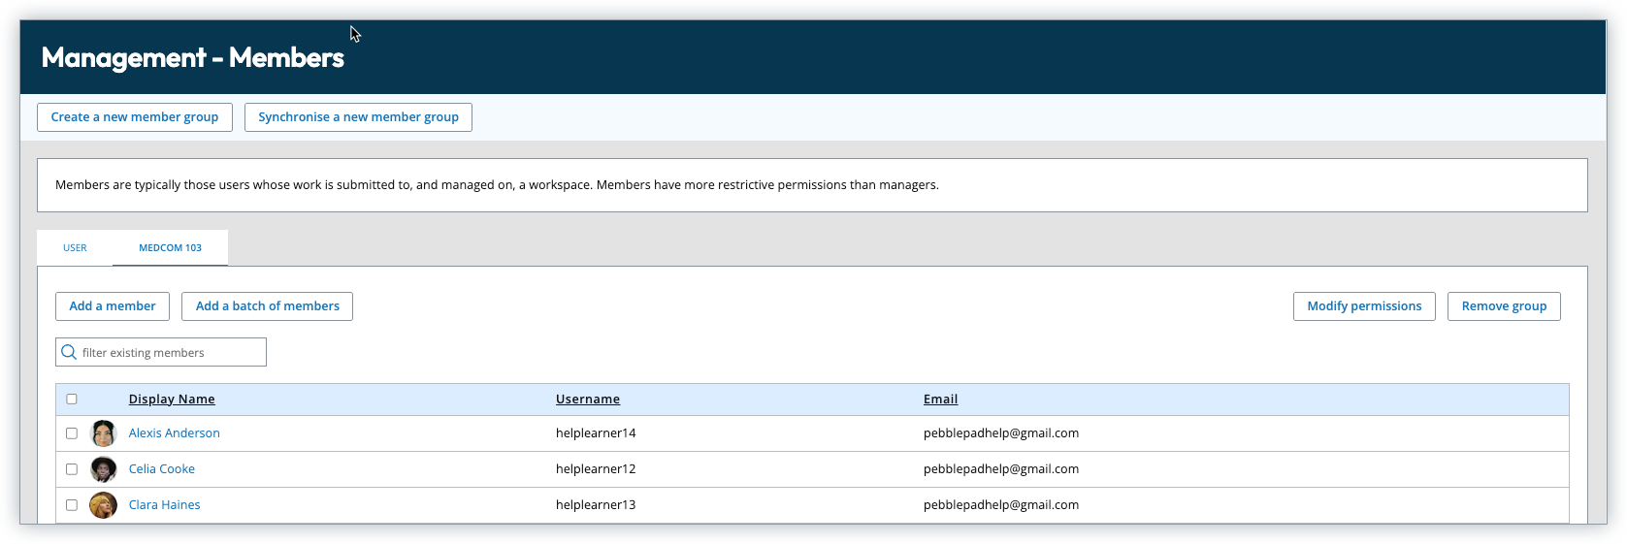Check the box for Celia Cooke
This screenshot has width=1627, height=544.
click(x=72, y=469)
